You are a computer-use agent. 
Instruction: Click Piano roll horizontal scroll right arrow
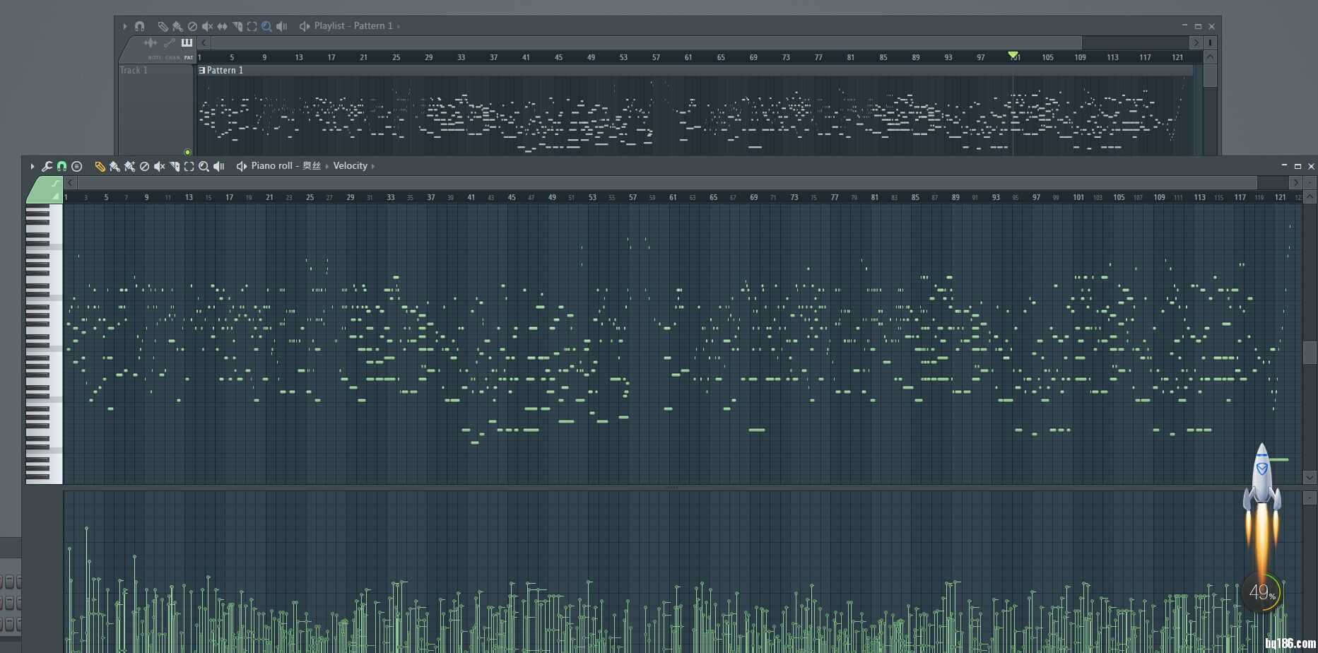click(1295, 182)
